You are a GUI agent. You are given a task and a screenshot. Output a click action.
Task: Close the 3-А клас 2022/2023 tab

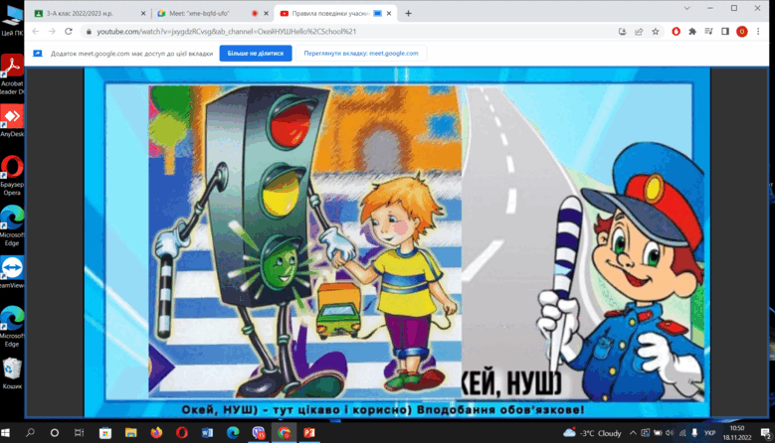pyautogui.click(x=143, y=13)
